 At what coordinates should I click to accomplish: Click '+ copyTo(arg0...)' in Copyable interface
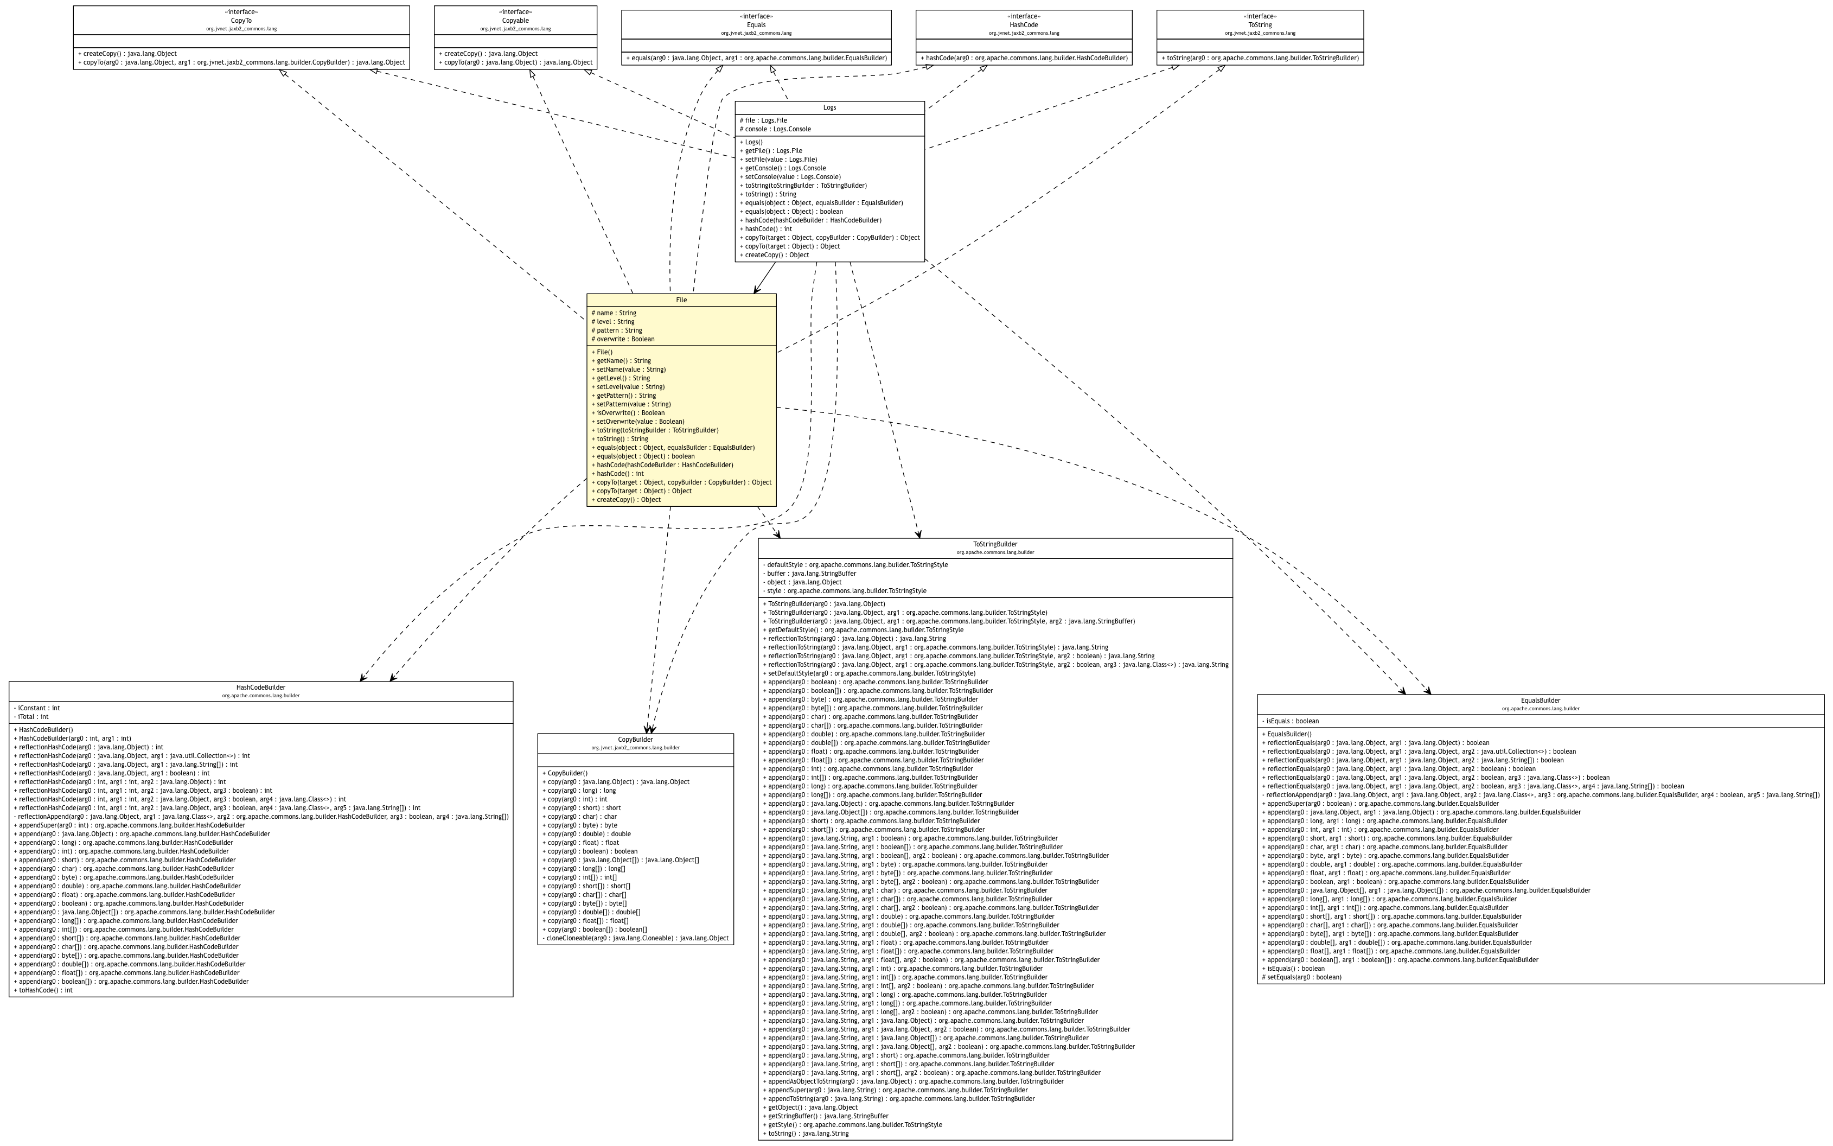click(x=515, y=63)
